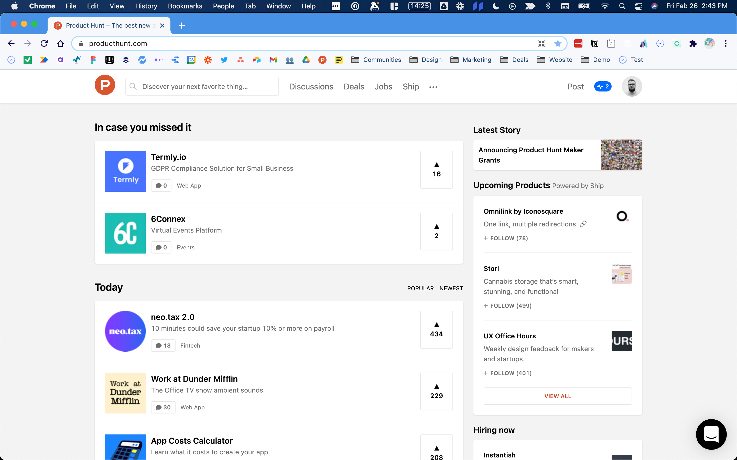
Task: Open the Notion extension in the toolbar
Action: (x=594, y=43)
